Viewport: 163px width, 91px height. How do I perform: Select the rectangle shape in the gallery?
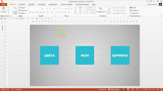pos(88,8)
